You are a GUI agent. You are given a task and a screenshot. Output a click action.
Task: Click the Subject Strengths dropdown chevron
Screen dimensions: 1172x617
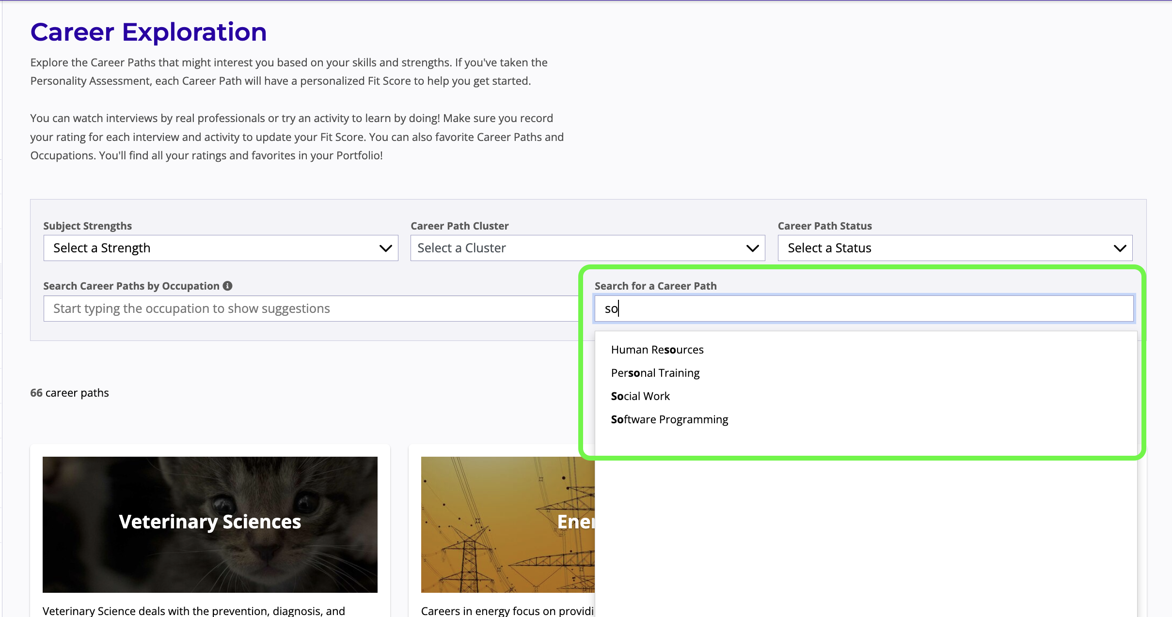[x=385, y=248]
